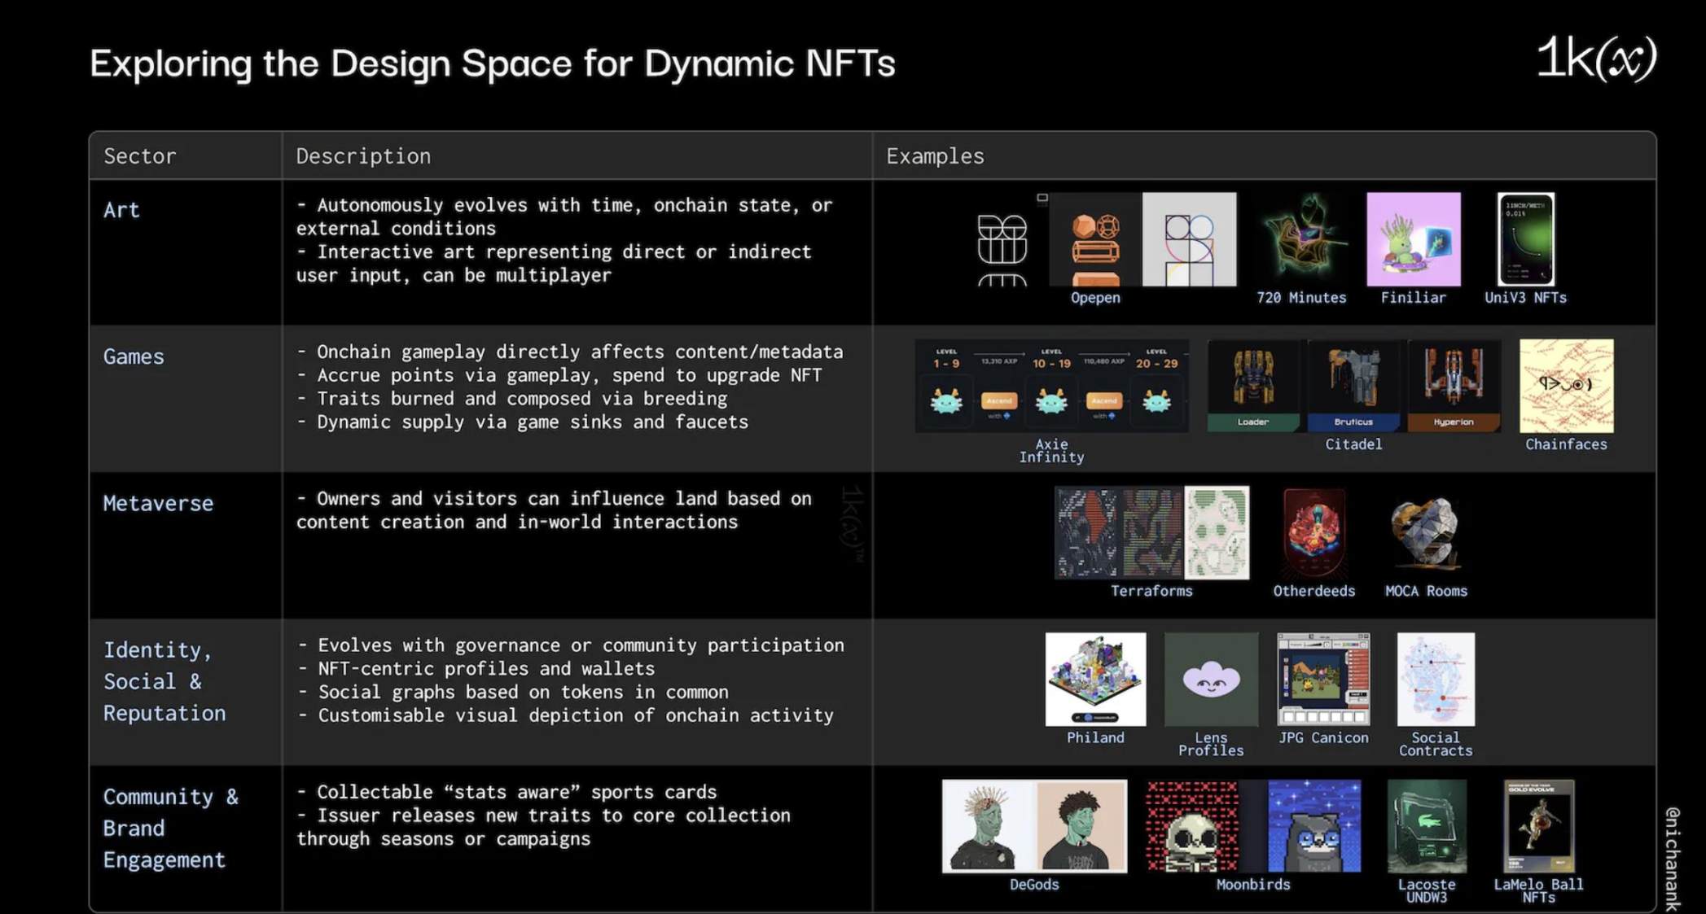This screenshot has width=1706, height=914.
Task: Open the Moonbirds blue owl pixel art
Action: click(1314, 826)
